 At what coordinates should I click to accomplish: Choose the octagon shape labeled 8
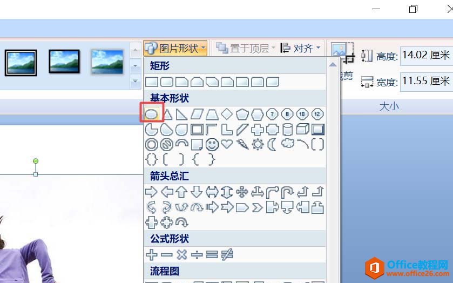(287, 114)
